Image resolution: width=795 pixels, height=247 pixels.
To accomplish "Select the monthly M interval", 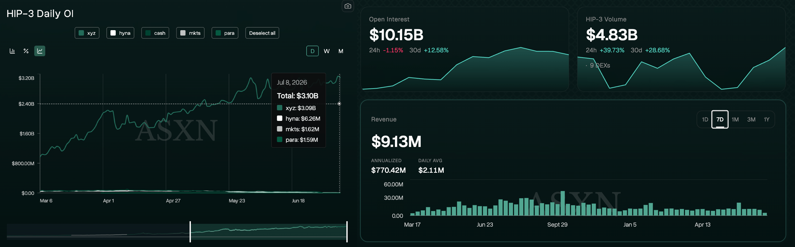I will pyautogui.click(x=341, y=51).
